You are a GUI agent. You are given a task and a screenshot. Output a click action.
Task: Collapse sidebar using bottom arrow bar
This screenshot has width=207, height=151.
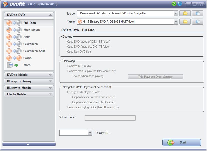pos(29,144)
